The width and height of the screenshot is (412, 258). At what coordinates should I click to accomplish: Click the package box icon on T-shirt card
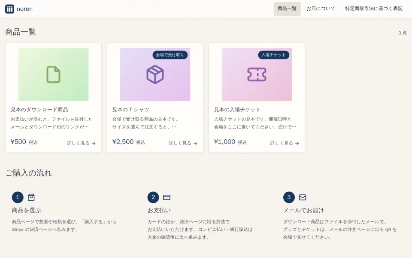[x=155, y=74]
